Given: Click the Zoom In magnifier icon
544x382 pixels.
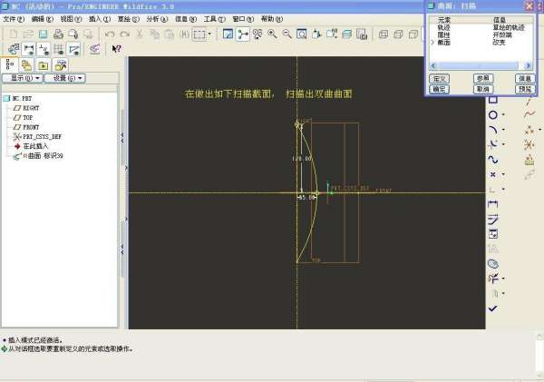Looking at the screenshot, I should click(x=272, y=34).
